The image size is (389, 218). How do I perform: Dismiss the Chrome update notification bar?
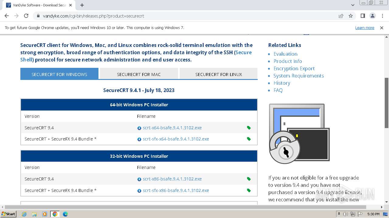(382, 28)
